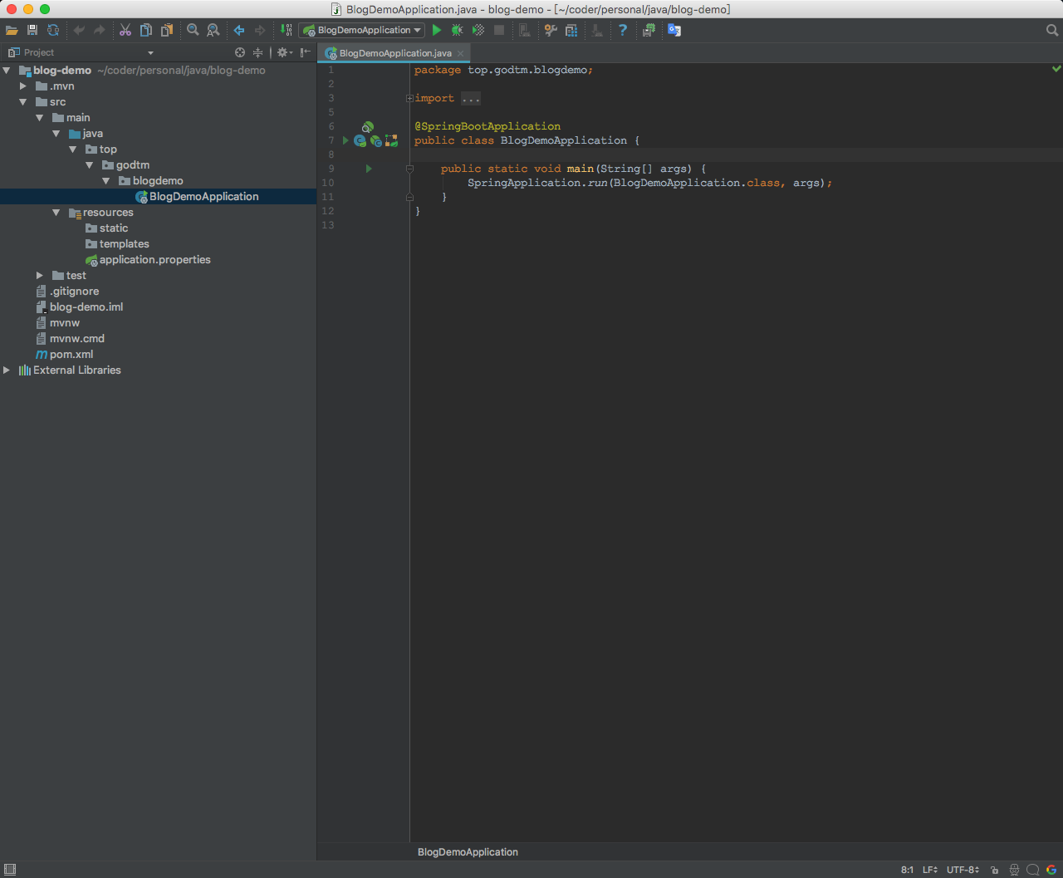The image size is (1063, 878).
Task: Click the gutter run arrow beside main method
Action: click(x=369, y=169)
